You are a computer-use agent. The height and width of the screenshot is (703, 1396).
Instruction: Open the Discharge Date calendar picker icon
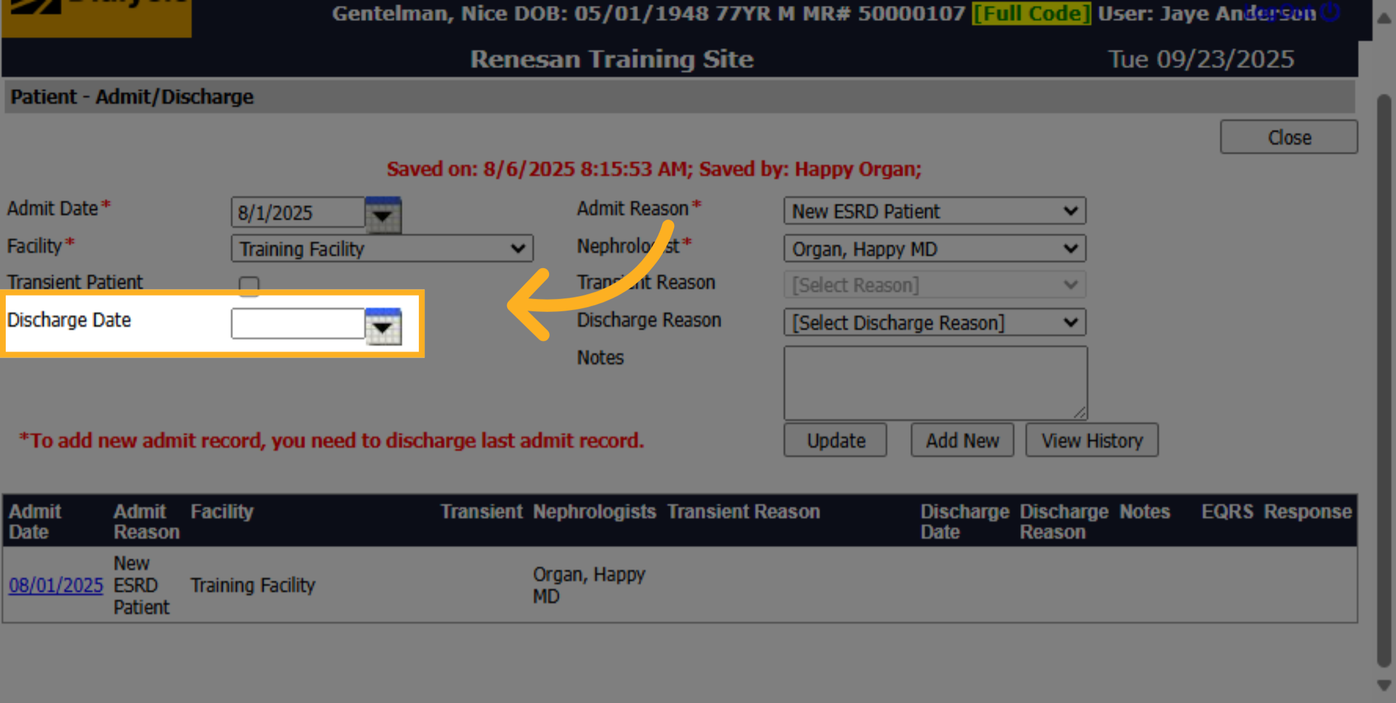click(x=383, y=326)
